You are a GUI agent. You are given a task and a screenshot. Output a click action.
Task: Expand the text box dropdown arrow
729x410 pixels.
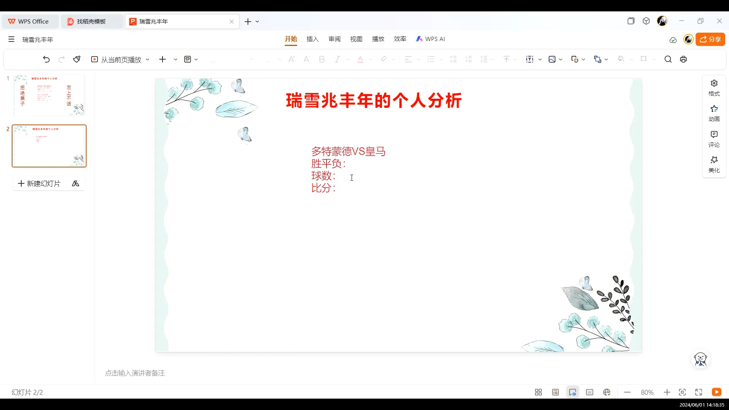pyautogui.click(x=540, y=60)
